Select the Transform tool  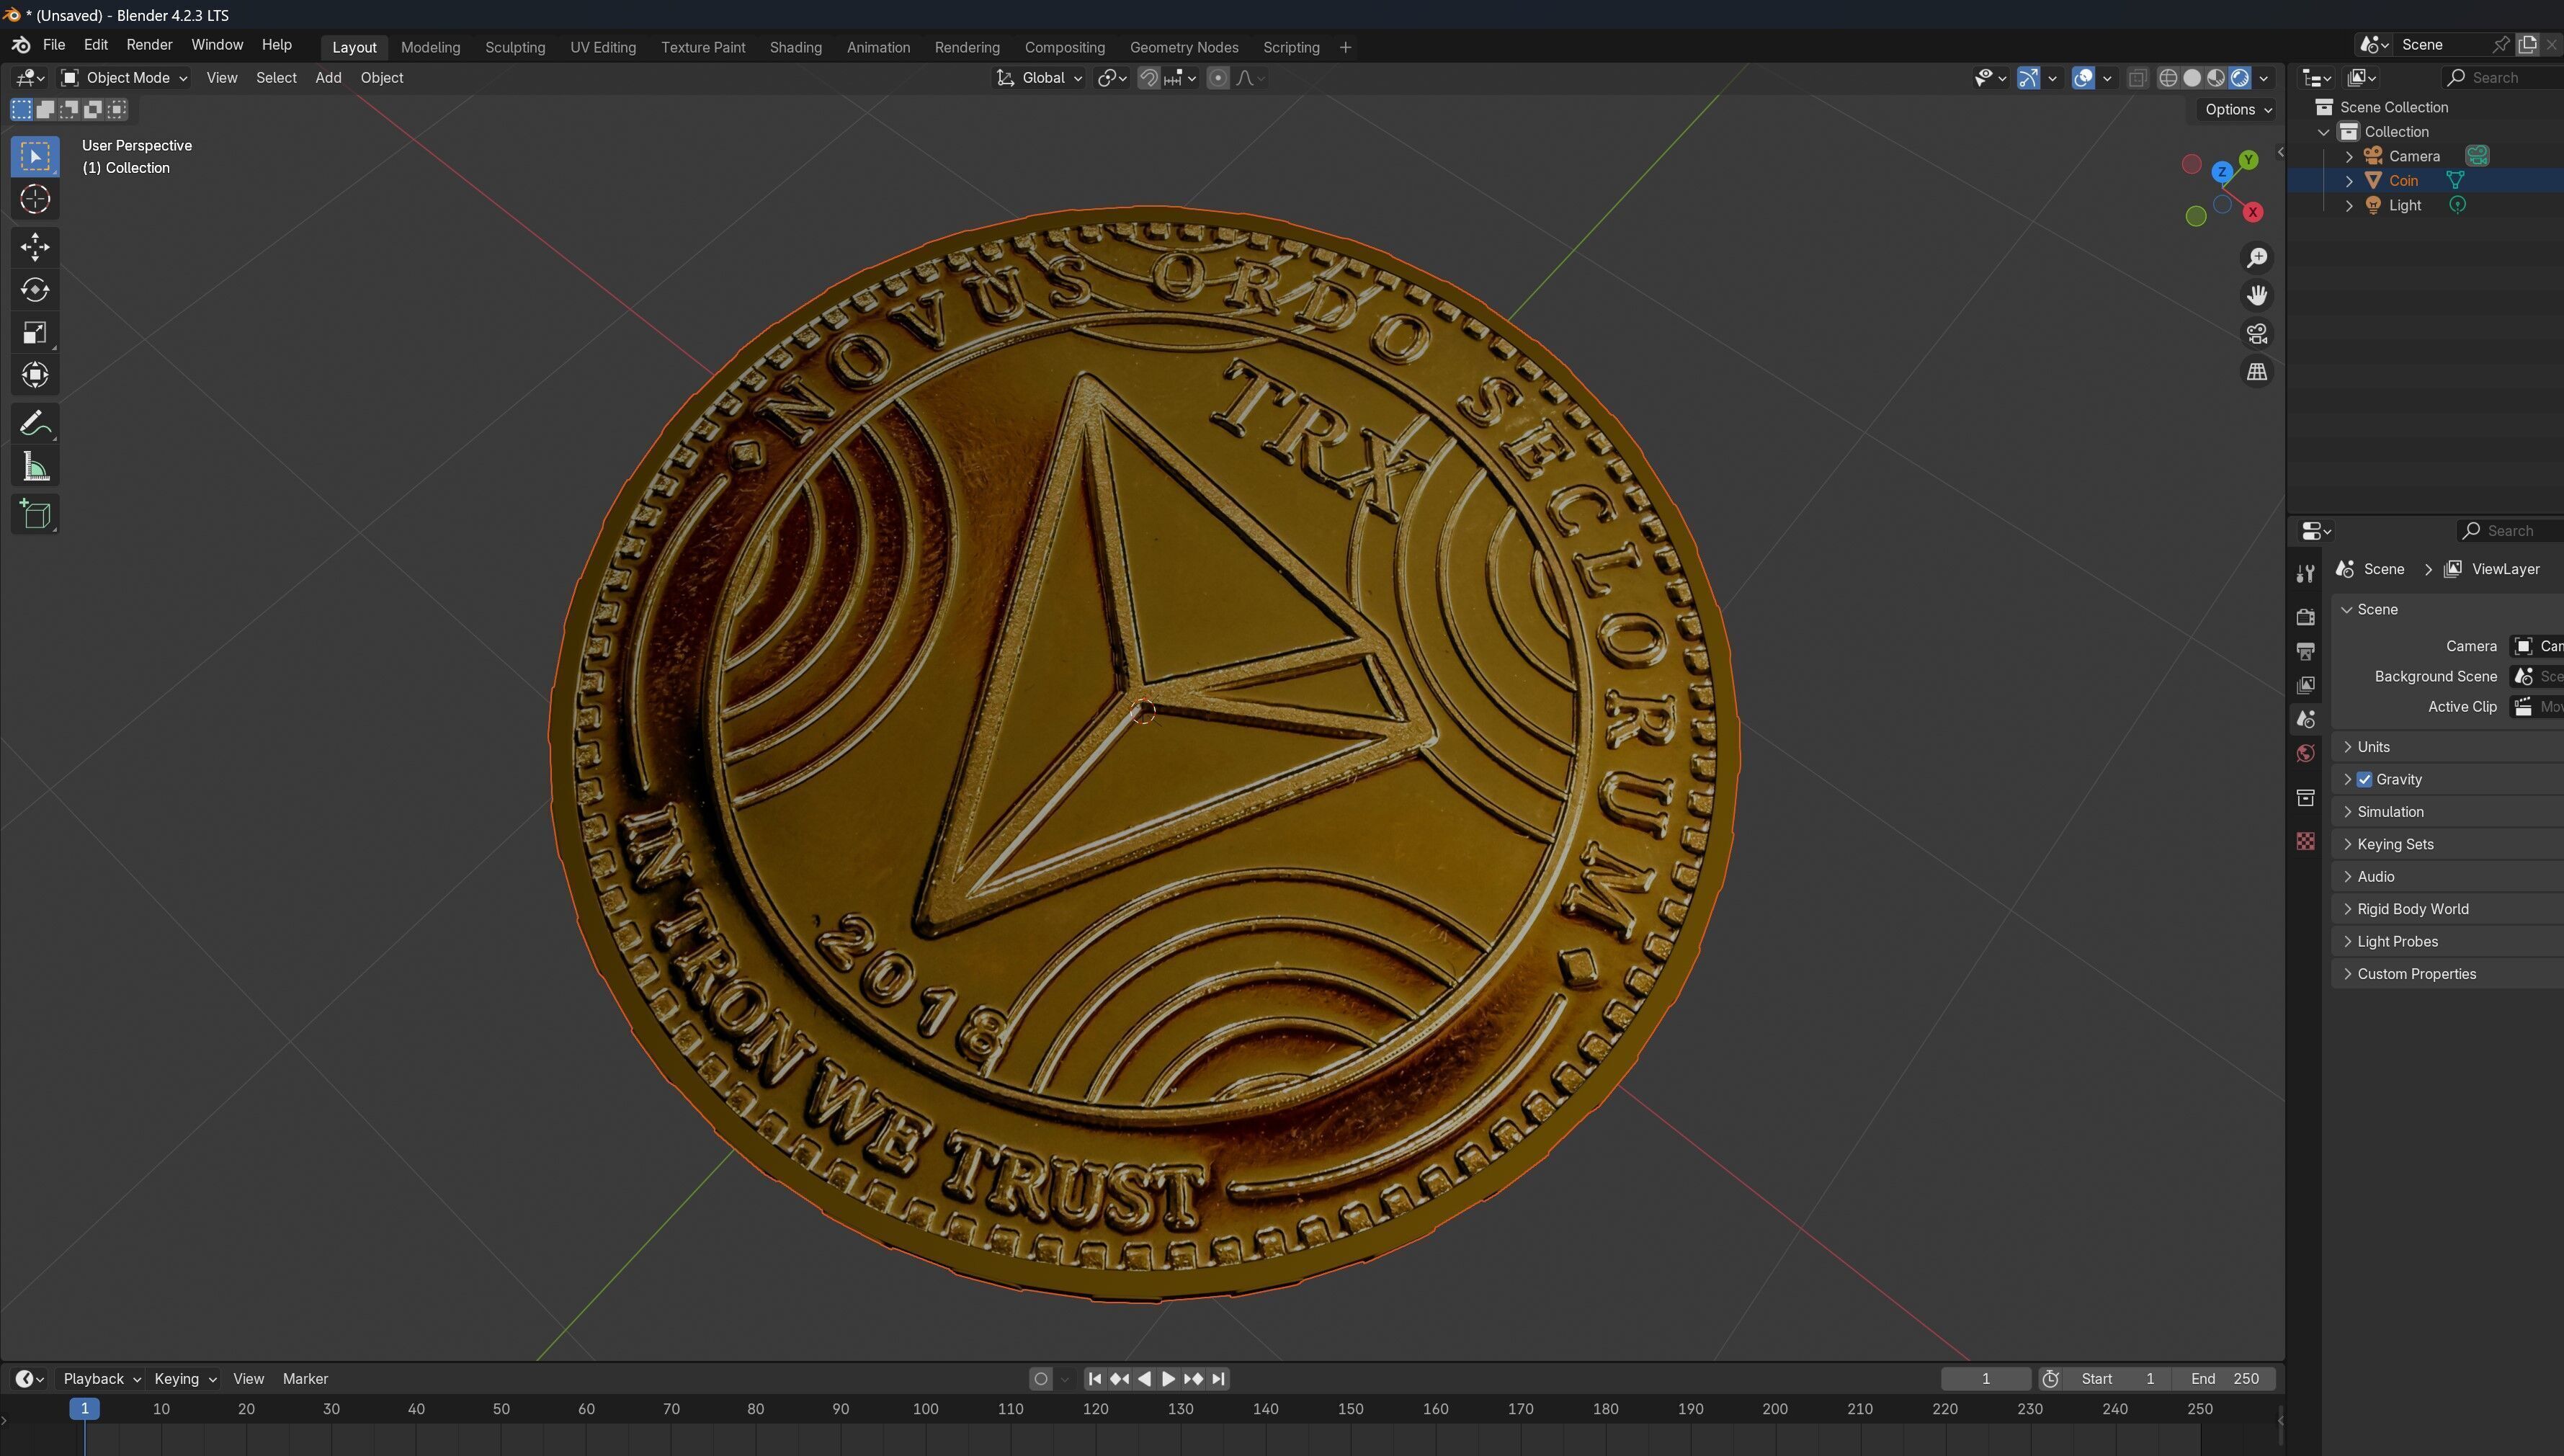(35, 376)
